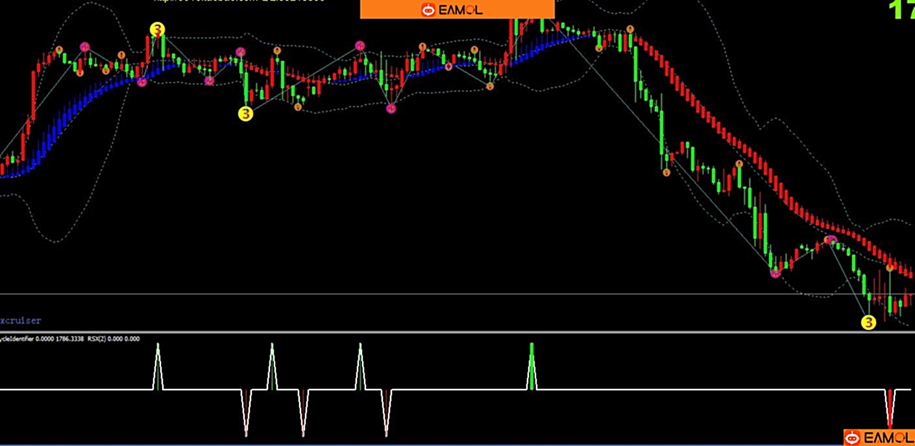Select the yellow 3 marker under the left-side dip
The width and height of the screenshot is (915, 446).
pos(245,113)
